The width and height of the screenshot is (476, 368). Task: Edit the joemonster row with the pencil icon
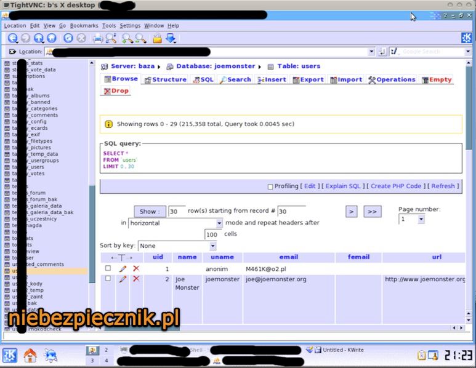click(123, 279)
